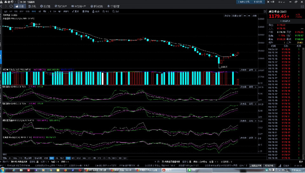Click the refresh icon in the navigation bar
The image size is (305, 173).
[x=11, y=6]
